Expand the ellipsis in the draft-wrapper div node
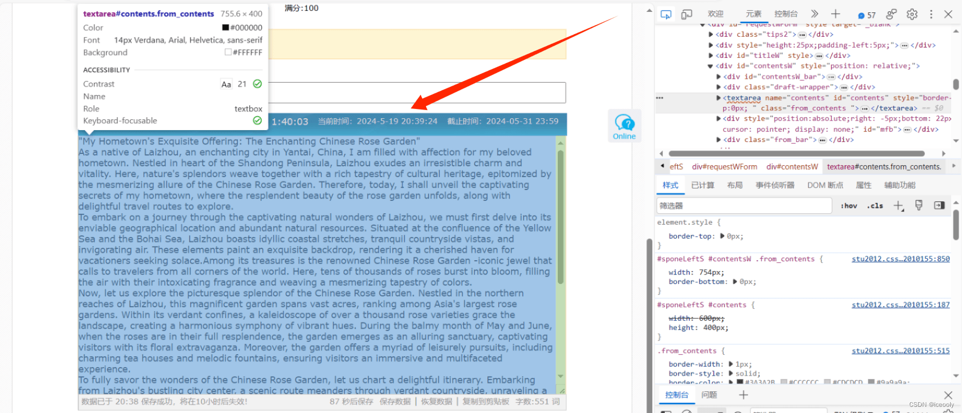This screenshot has width=962, height=413. click(844, 87)
